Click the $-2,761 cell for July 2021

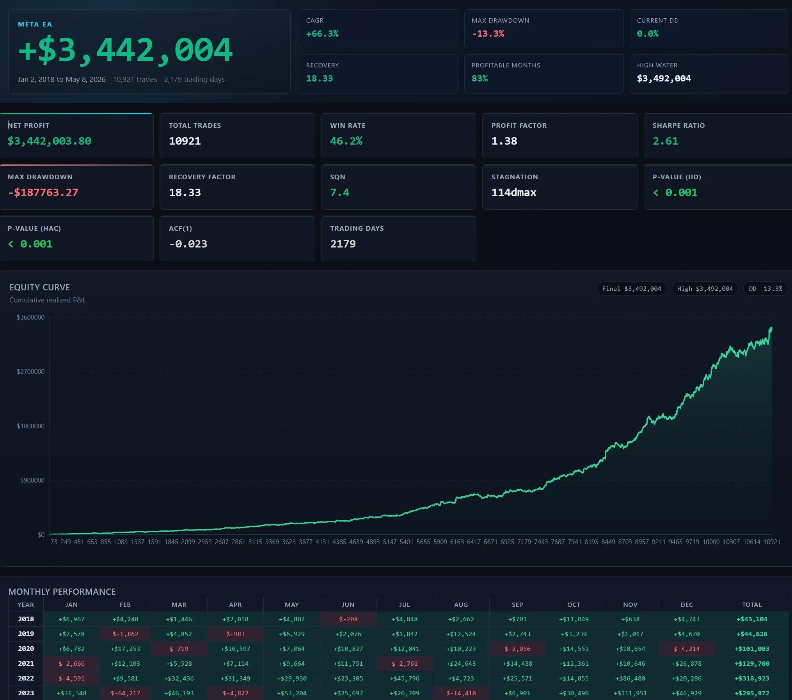coord(405,663)
